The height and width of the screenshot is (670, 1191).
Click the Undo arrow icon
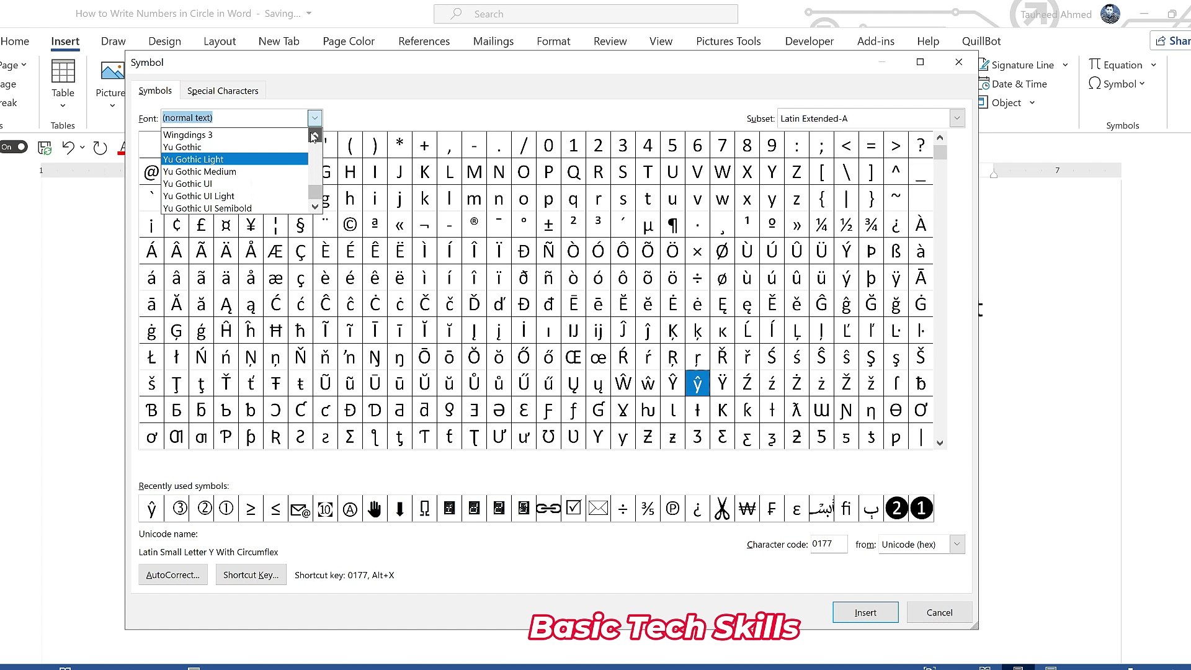[68, 148]
